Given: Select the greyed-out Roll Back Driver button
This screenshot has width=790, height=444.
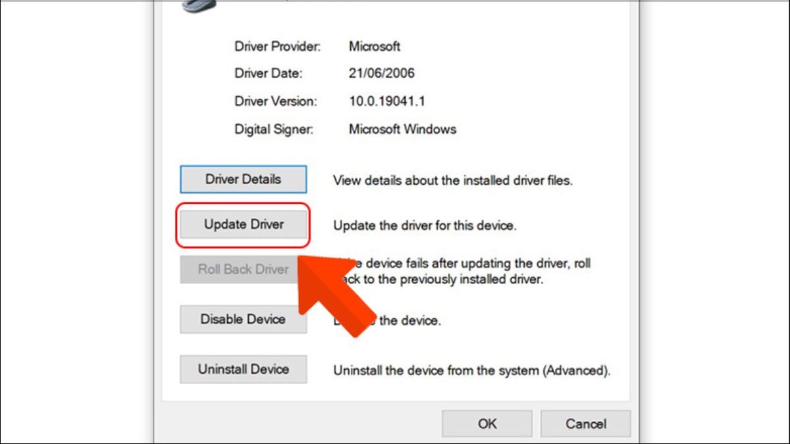Looking at the screenshot, I should (243, 270).
